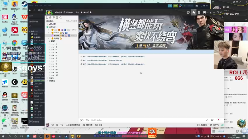Click the gift flower icon in chat bar
Image resolution: width=248 pixels, height=139 pixels.
[219, 120]
